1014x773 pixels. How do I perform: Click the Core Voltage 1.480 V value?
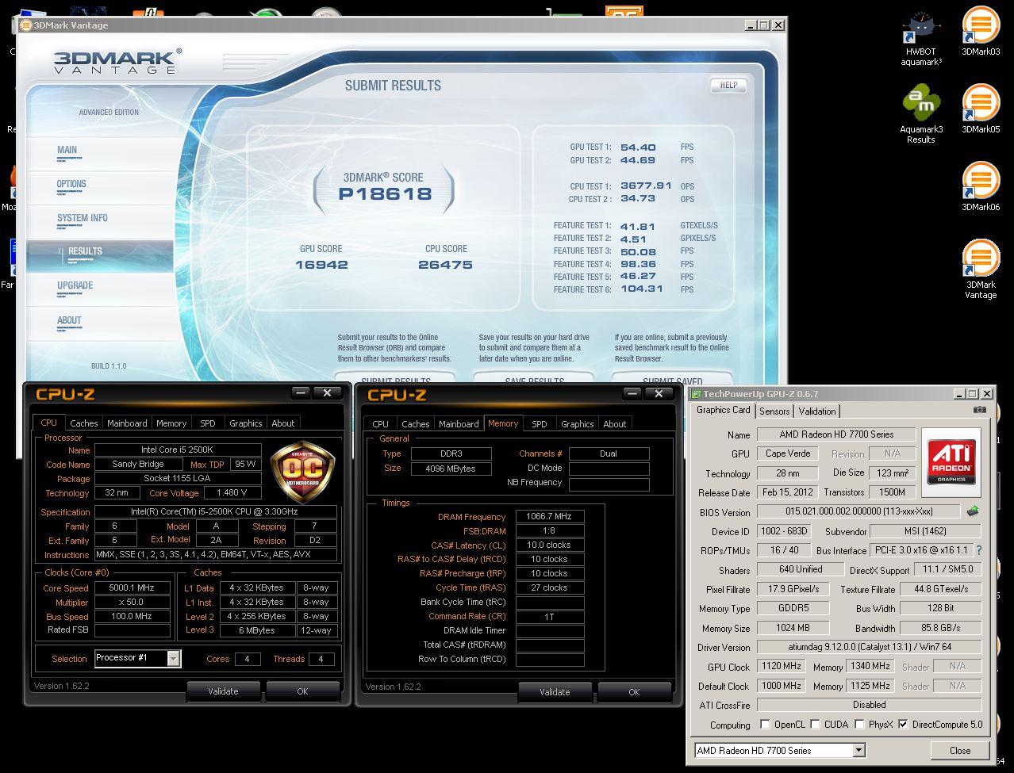click(232, 493)
